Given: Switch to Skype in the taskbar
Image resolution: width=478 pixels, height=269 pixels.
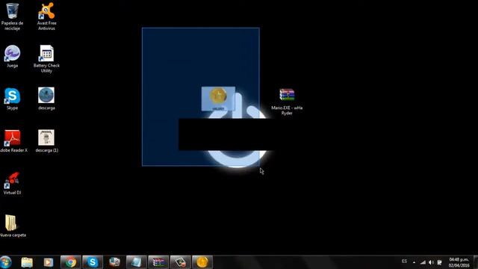Looking at the screenshot, I should pos(93,262).
